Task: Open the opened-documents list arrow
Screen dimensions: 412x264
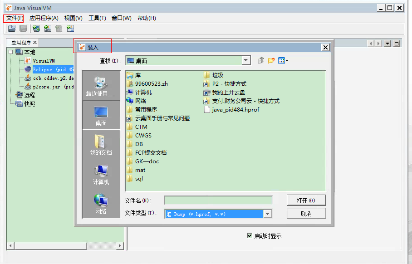Action: tap(387, 44)
